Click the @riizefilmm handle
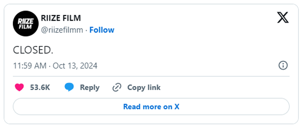 [x=62, y=30]
